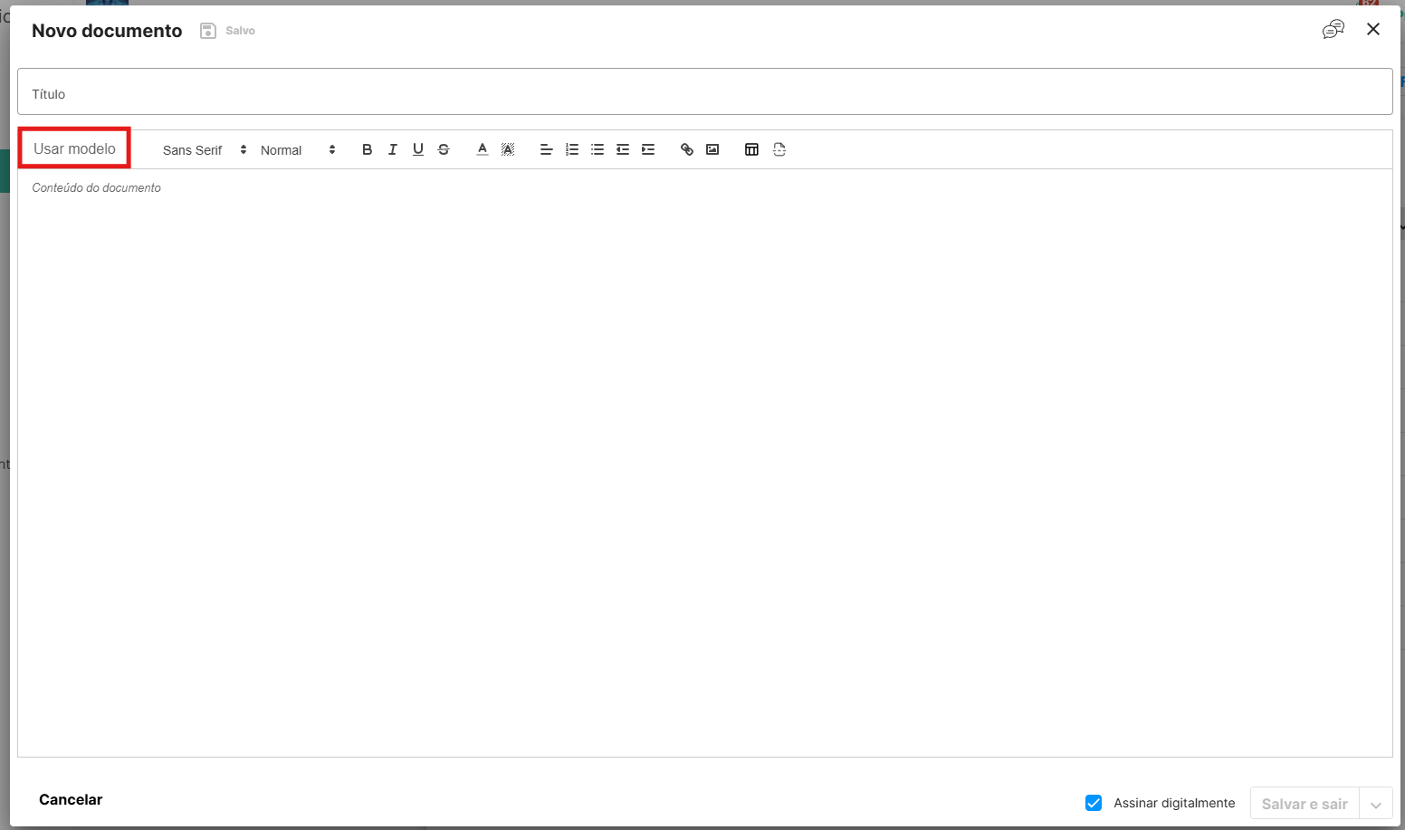Insert a table

tap(751, 149)
